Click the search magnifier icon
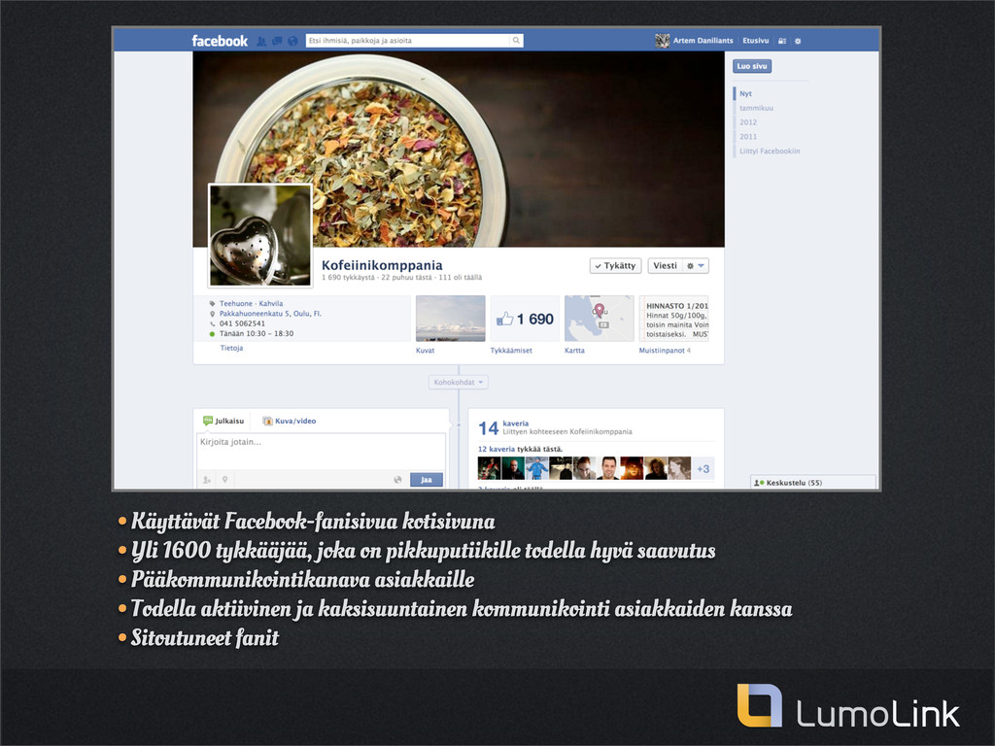 click(517, 41)
